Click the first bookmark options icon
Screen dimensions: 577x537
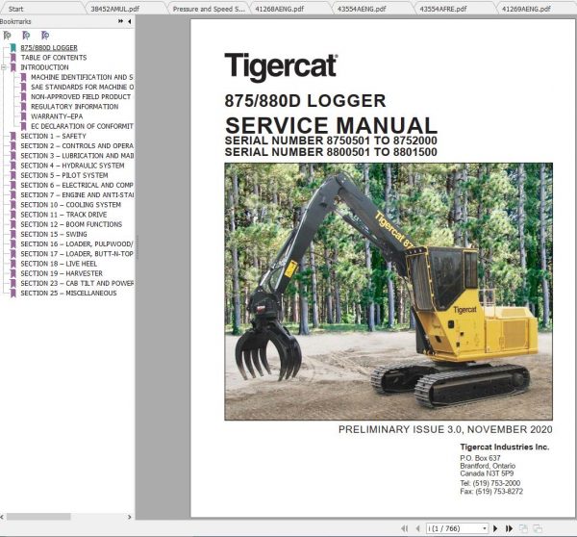[x=7, y=36]
